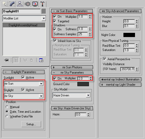Select DaylightAssemblyHead in the stack
Viewport: 145px width, 139px height.
pos(24,25)
